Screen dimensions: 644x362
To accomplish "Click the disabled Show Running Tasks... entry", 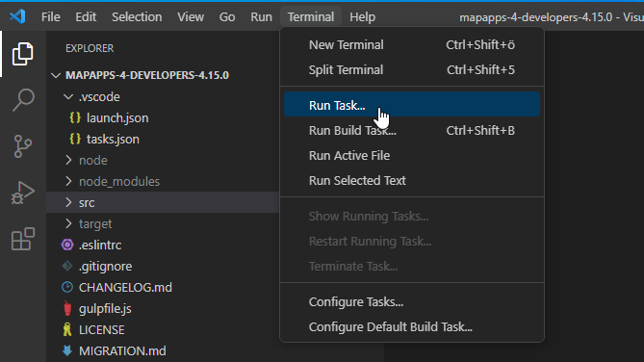I will [x=412, y=216].
